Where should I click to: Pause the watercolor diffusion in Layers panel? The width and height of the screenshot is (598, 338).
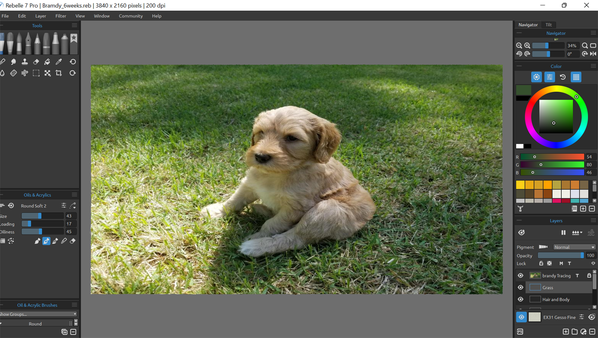pyautogui.click(x=563, y=232)
